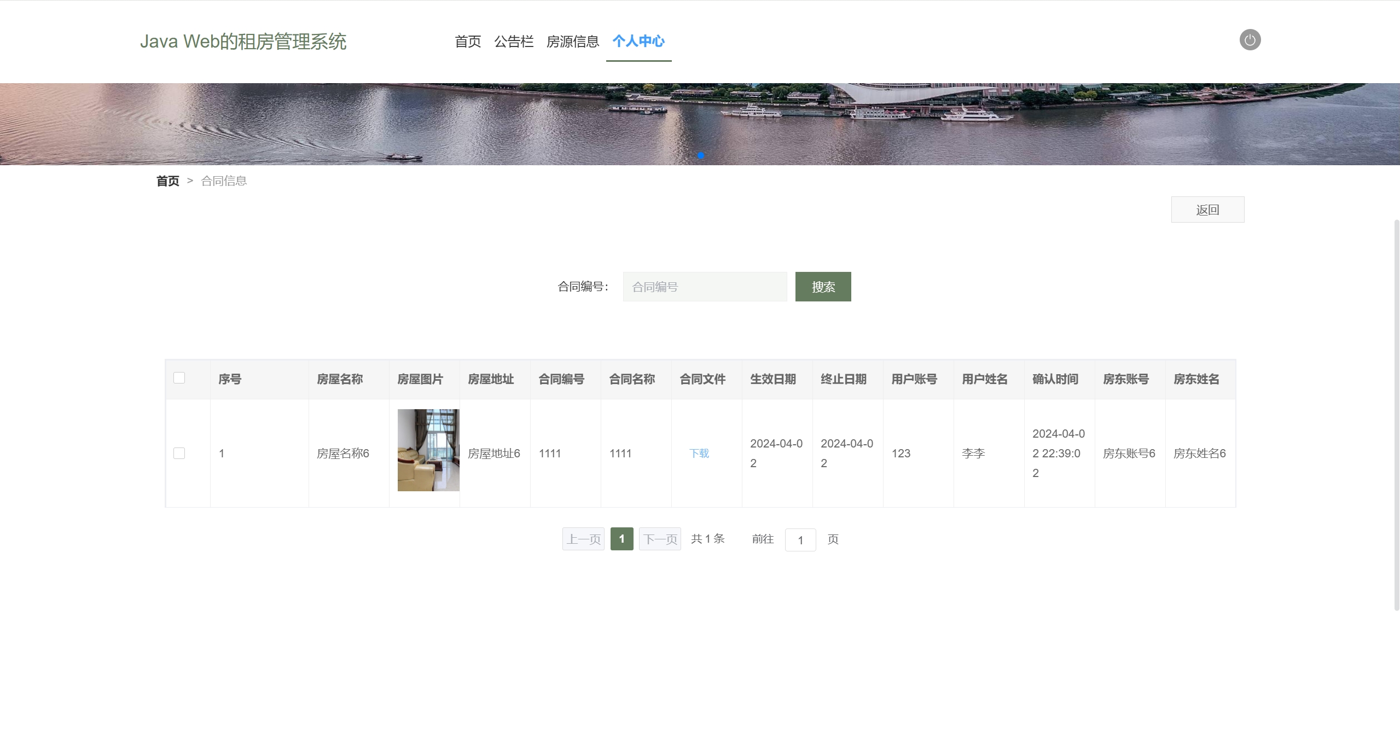Click the 返回 button

pos(1207,210)
